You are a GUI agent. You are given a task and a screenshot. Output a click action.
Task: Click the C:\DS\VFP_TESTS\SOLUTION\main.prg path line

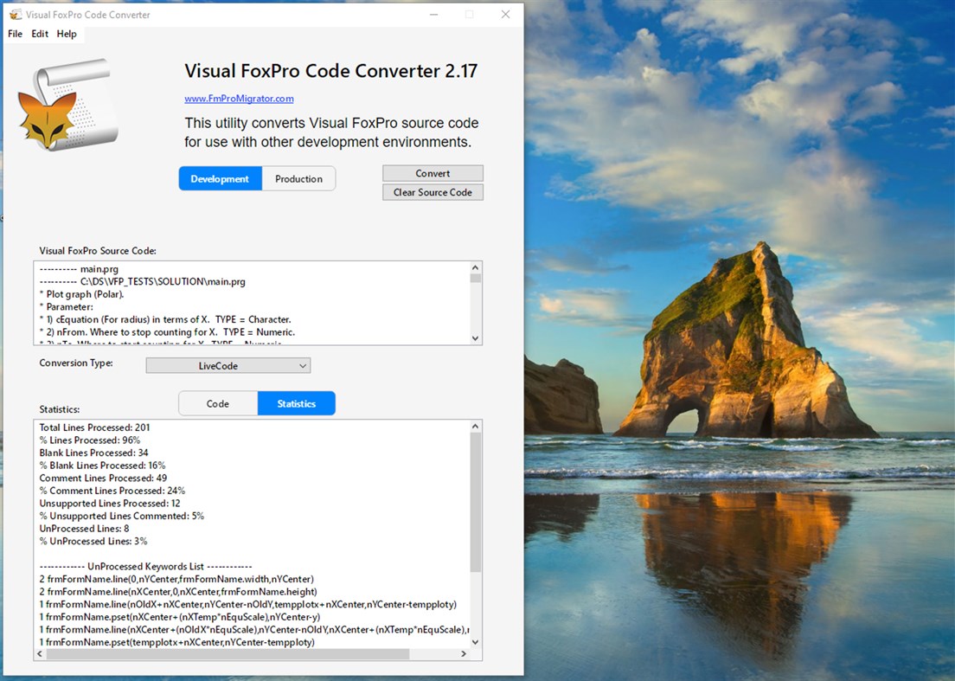[x=142, y=281]
